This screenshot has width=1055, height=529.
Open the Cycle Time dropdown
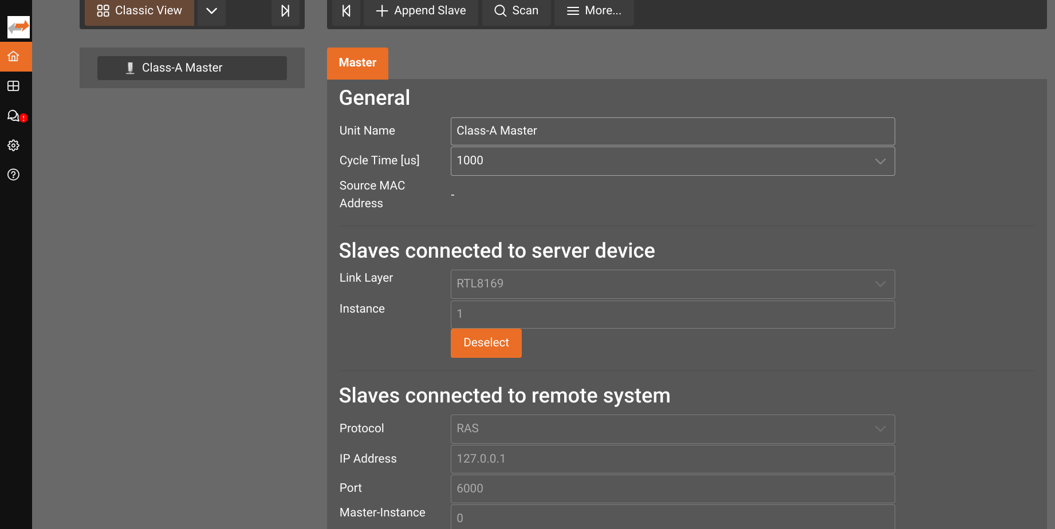(x=880, y=161)
